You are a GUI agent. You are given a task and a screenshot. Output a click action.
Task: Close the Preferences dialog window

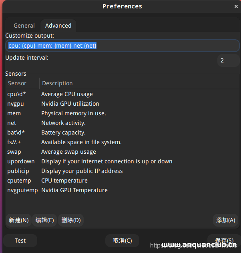[236, 6]
